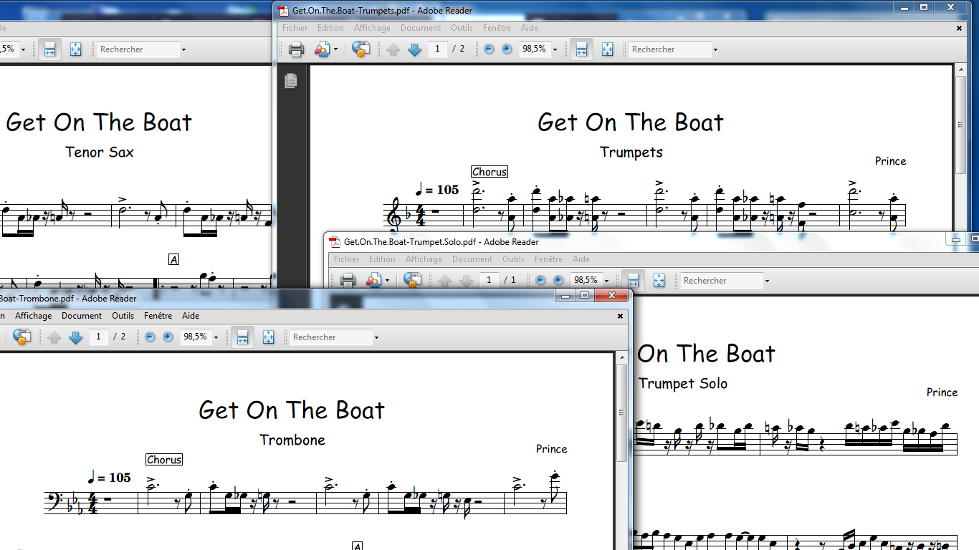Go to previous page in Trumpets window
Screen dimensions: 979x550
coord(393,49)
